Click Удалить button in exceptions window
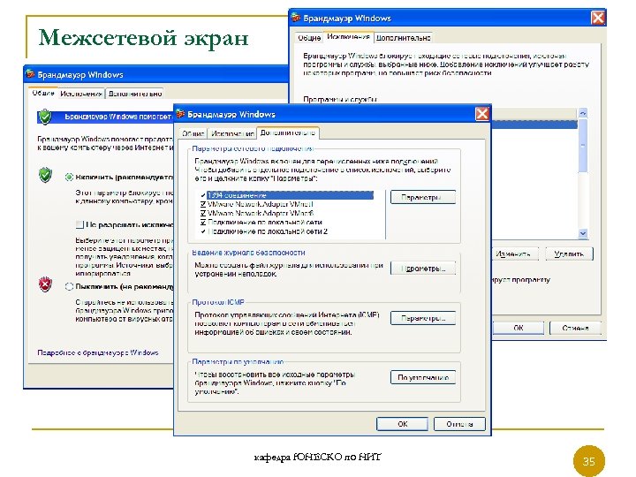Screen dimensions: 636x477 click(x=569, y=254)
